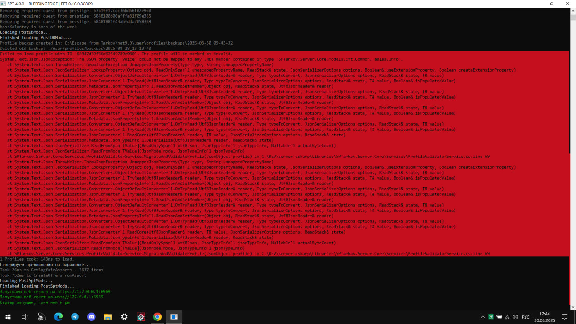The image size is (576, 324).
Task: Open the Wi-Fi network flyout
Action: click(x=507, y=317)
